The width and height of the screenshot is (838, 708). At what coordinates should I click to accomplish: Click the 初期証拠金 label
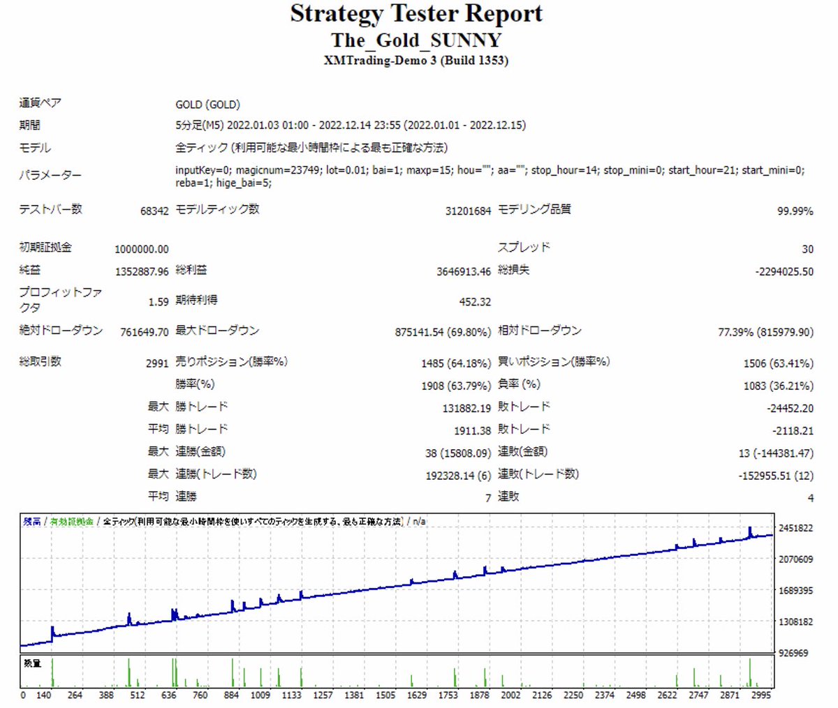45,248
